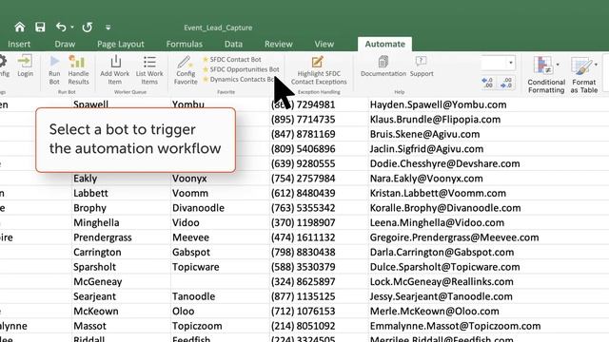Redo the last action
Viewport: 609px width, 342px height.
coord(88,28)
